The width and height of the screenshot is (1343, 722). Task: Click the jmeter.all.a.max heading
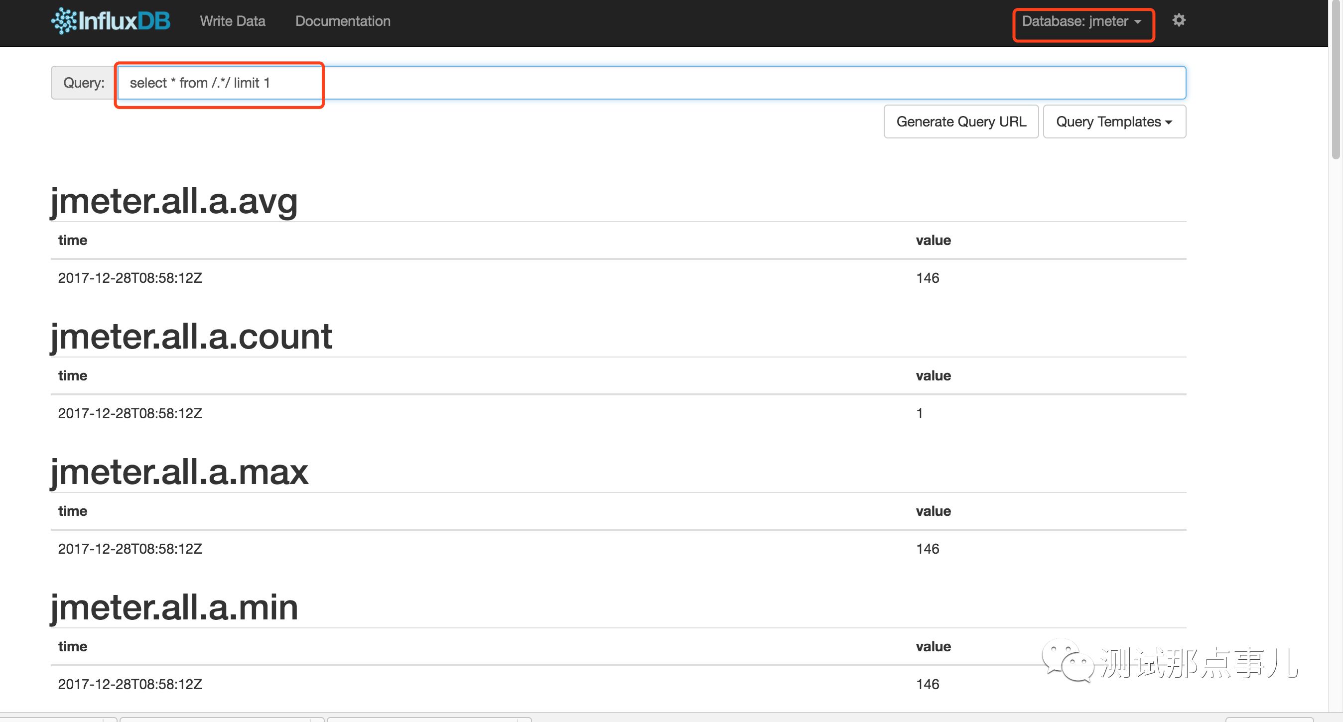coord(179,473)
